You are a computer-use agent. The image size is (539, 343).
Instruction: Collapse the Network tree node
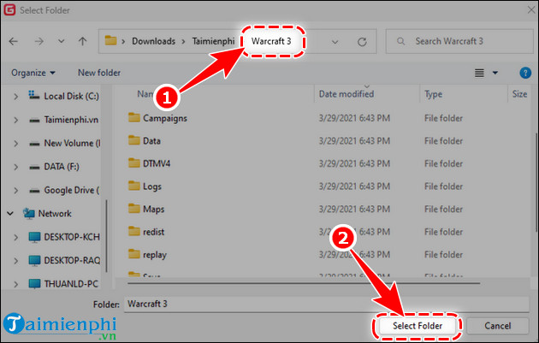pyautogui.click(x=10, y=214)
